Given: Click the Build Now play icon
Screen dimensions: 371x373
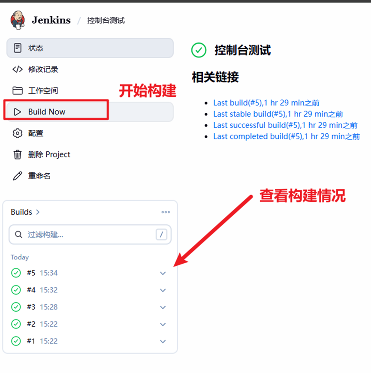Looking at the screenshot, I should point(18,112).
